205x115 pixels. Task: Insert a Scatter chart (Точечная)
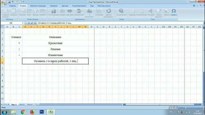[x=99, y=13]
